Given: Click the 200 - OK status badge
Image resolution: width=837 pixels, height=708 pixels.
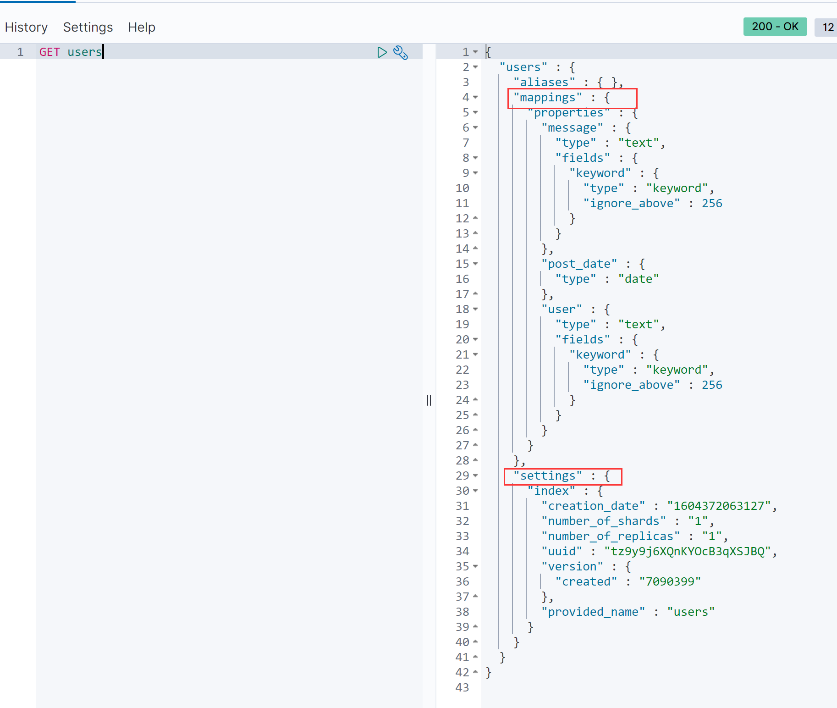Looking at the screenshot, I should point(775,27).
